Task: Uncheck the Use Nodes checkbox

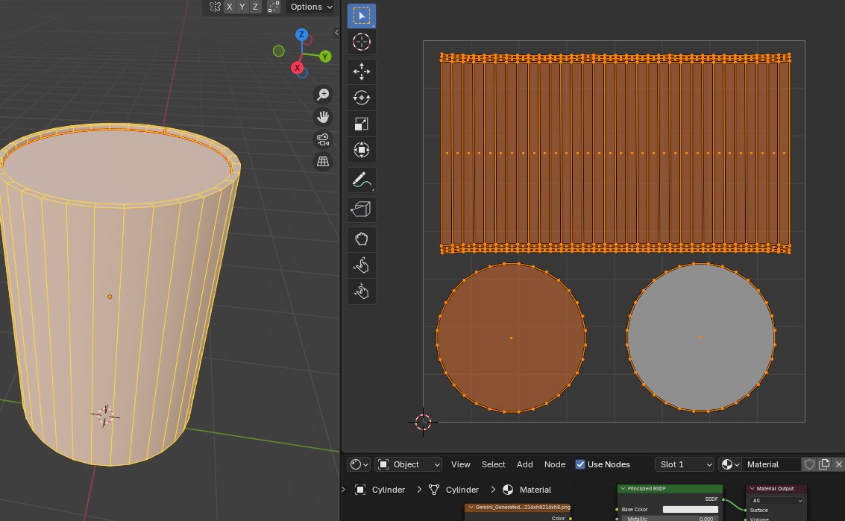Action: (x=580, y=464)
